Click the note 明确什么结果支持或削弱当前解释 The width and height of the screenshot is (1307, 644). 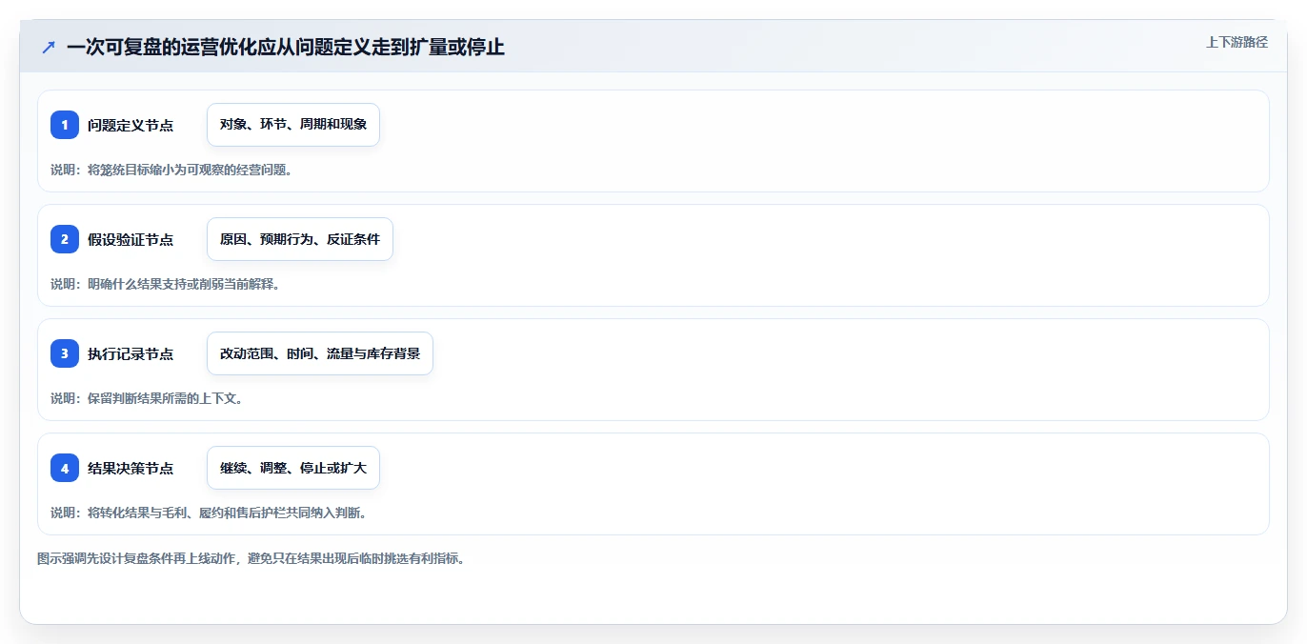coord(165,284)
